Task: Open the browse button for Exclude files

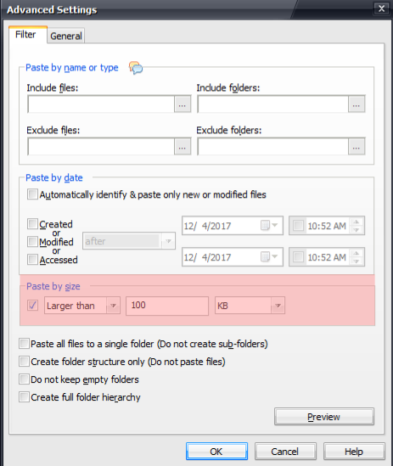Action: (x=182, y=146)
